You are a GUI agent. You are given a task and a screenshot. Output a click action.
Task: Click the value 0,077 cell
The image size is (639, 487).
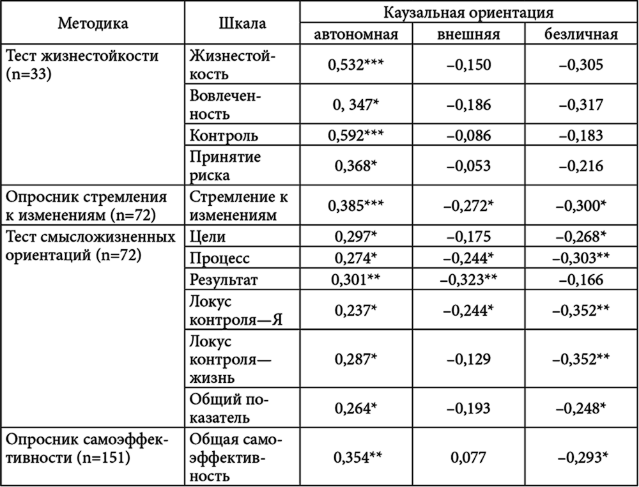tap(468, 458)
